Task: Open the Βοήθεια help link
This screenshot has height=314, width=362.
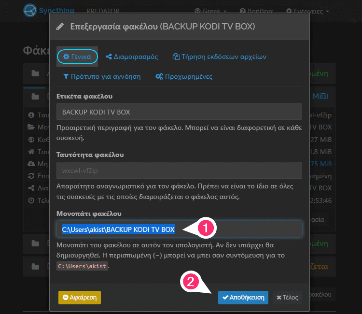Action: click(x=256, y=11)
